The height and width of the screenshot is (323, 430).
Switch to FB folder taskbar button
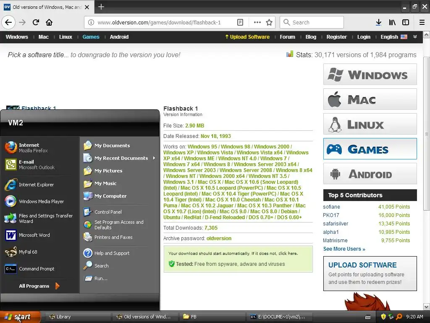point(212,317)
